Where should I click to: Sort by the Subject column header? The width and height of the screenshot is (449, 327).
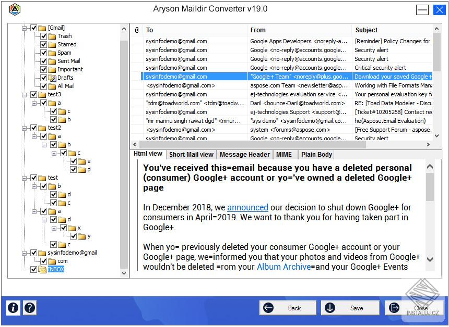pos(392,30)
